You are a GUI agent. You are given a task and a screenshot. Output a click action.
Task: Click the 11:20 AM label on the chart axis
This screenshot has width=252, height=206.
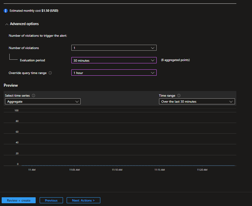click(202, 170)
